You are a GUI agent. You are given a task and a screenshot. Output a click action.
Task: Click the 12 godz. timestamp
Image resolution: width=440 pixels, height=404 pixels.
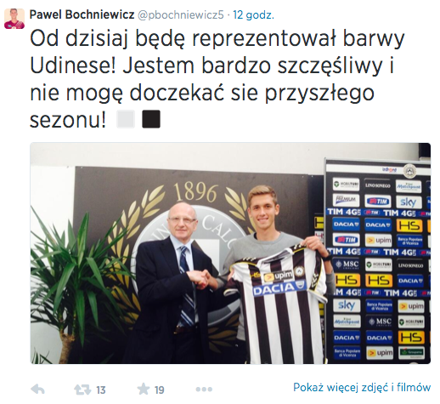point(253,14)
